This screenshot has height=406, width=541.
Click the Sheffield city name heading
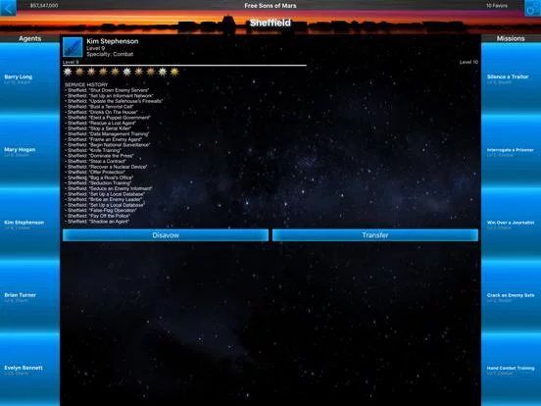tap(270, 23)
